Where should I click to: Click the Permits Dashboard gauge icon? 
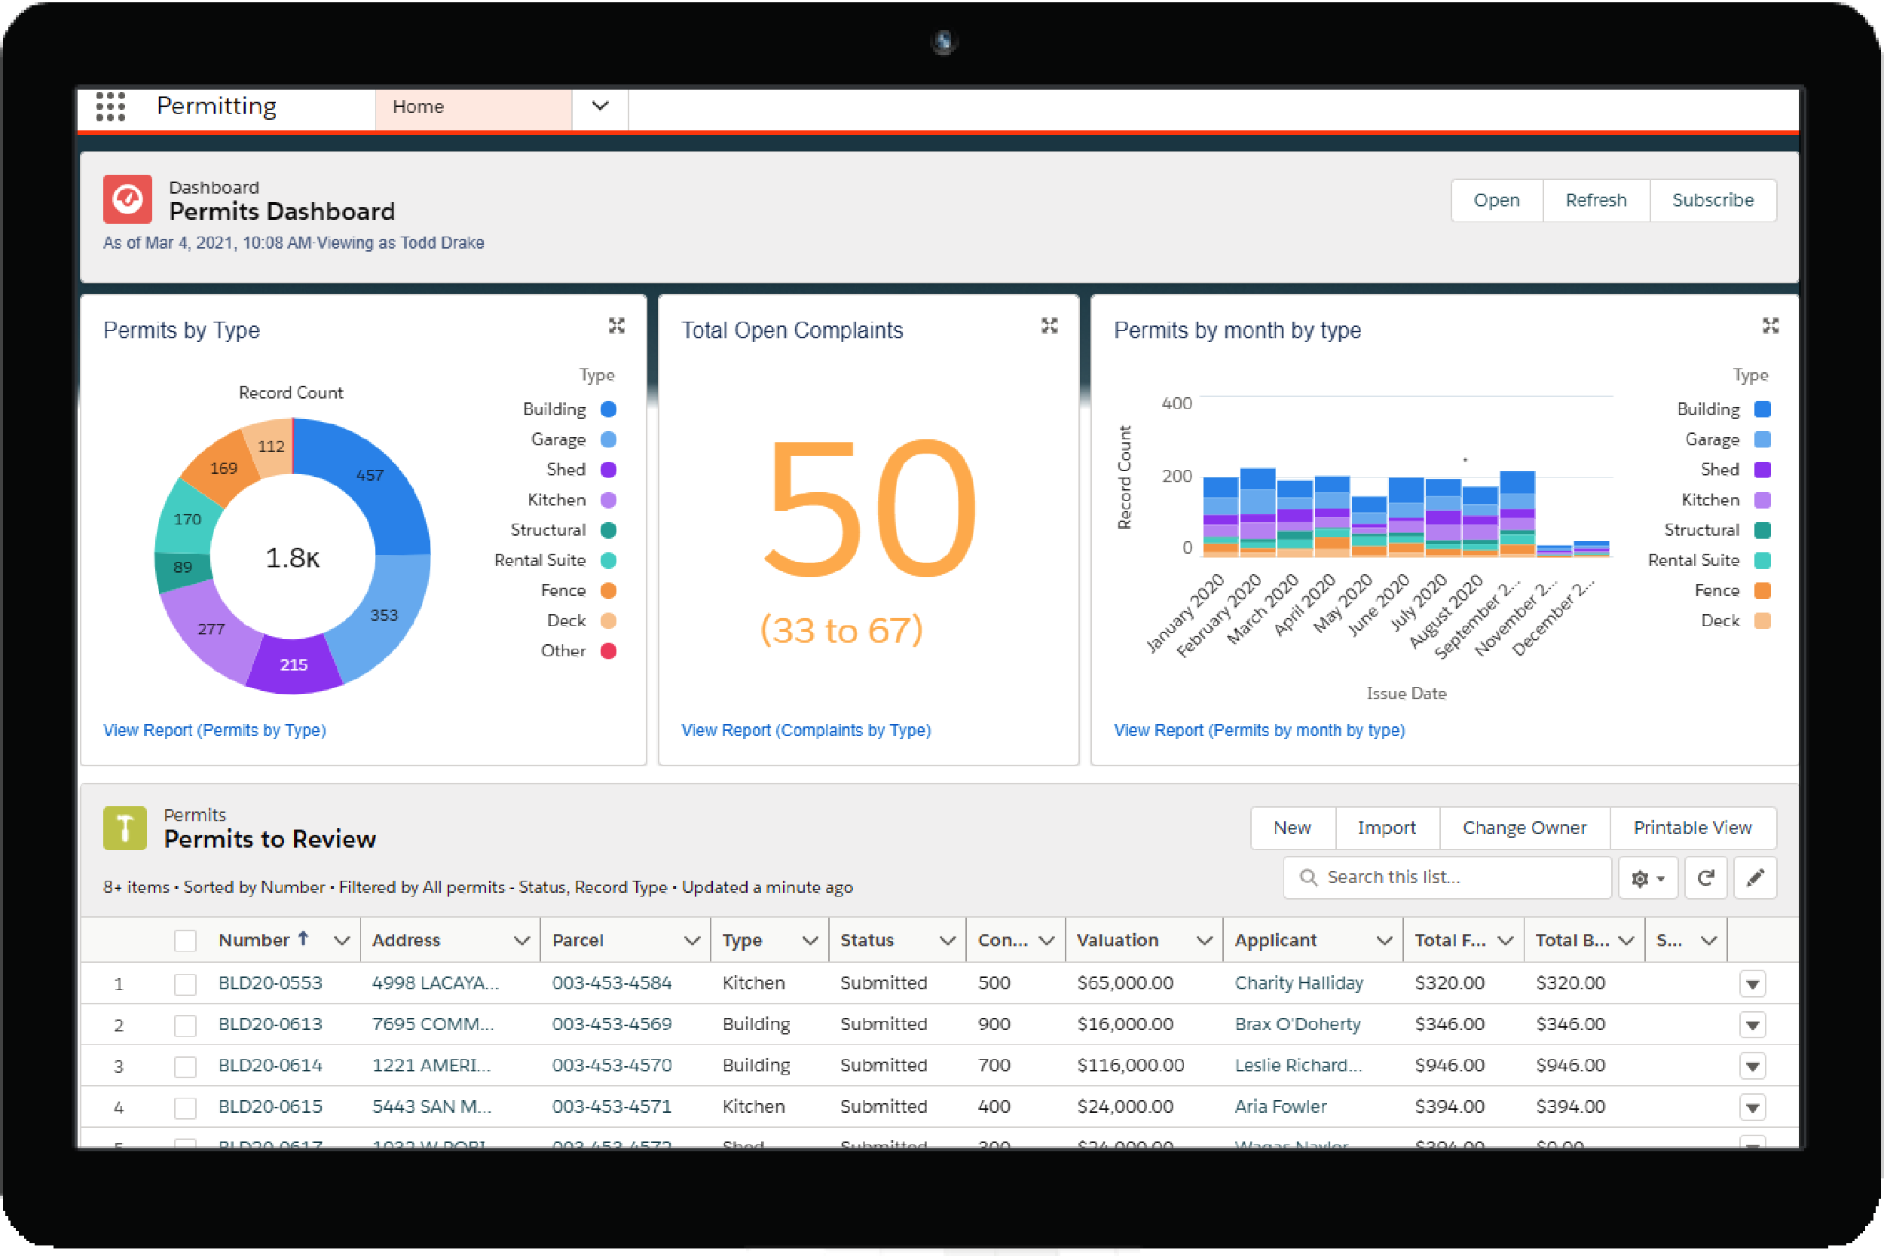coord(127,200)
